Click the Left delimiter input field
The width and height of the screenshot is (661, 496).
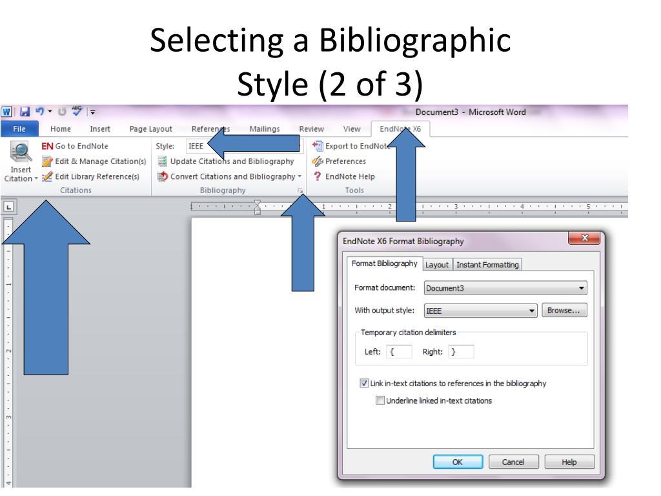tap(399, 352)
